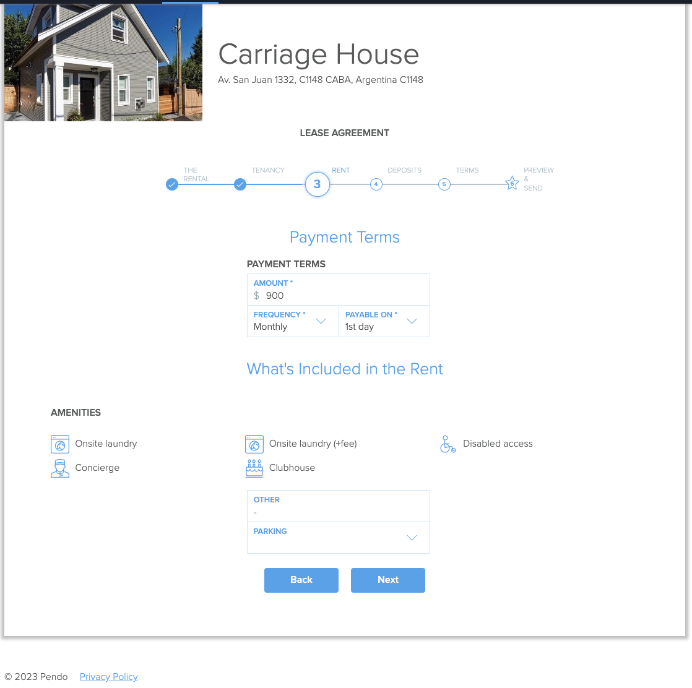Viewport: 692px width, 688px height.
Task: Click The Rental step label
Action: [196, 174]
